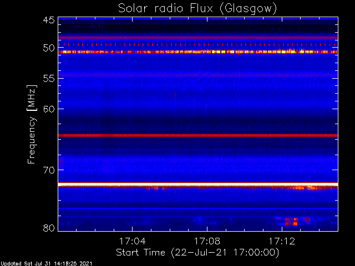This screenshot has height=266, width=355.
Task: Click the '17:04' time axis label
Action: (132, 241)
